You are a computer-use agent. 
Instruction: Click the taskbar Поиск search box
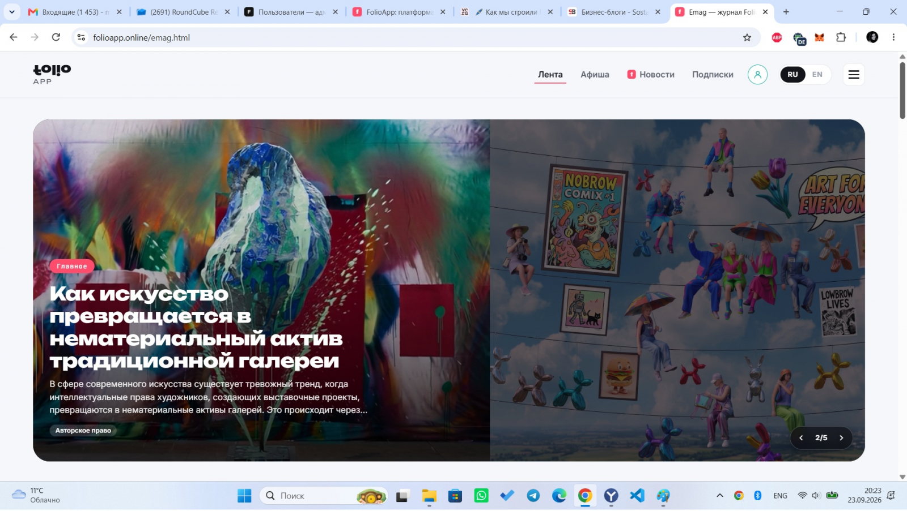pos(324,496)
